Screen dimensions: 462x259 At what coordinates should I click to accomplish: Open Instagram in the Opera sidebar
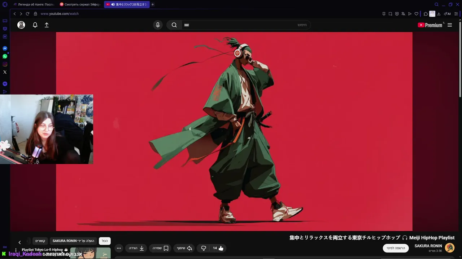pyautogui.click(x=5, y=64)
